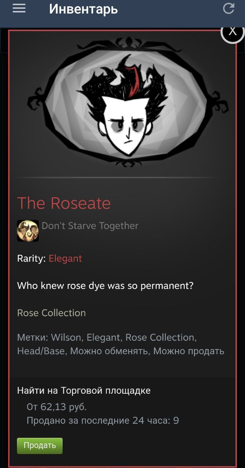Open Найти на Торговой площадке link
Viewport: 245px width, 468px height.
click(84, 390)
